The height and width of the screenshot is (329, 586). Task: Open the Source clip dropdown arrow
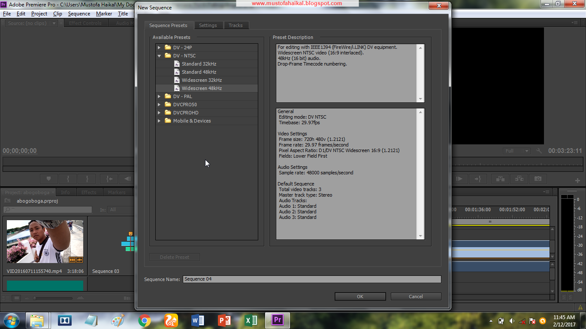(x=54, y=23)
